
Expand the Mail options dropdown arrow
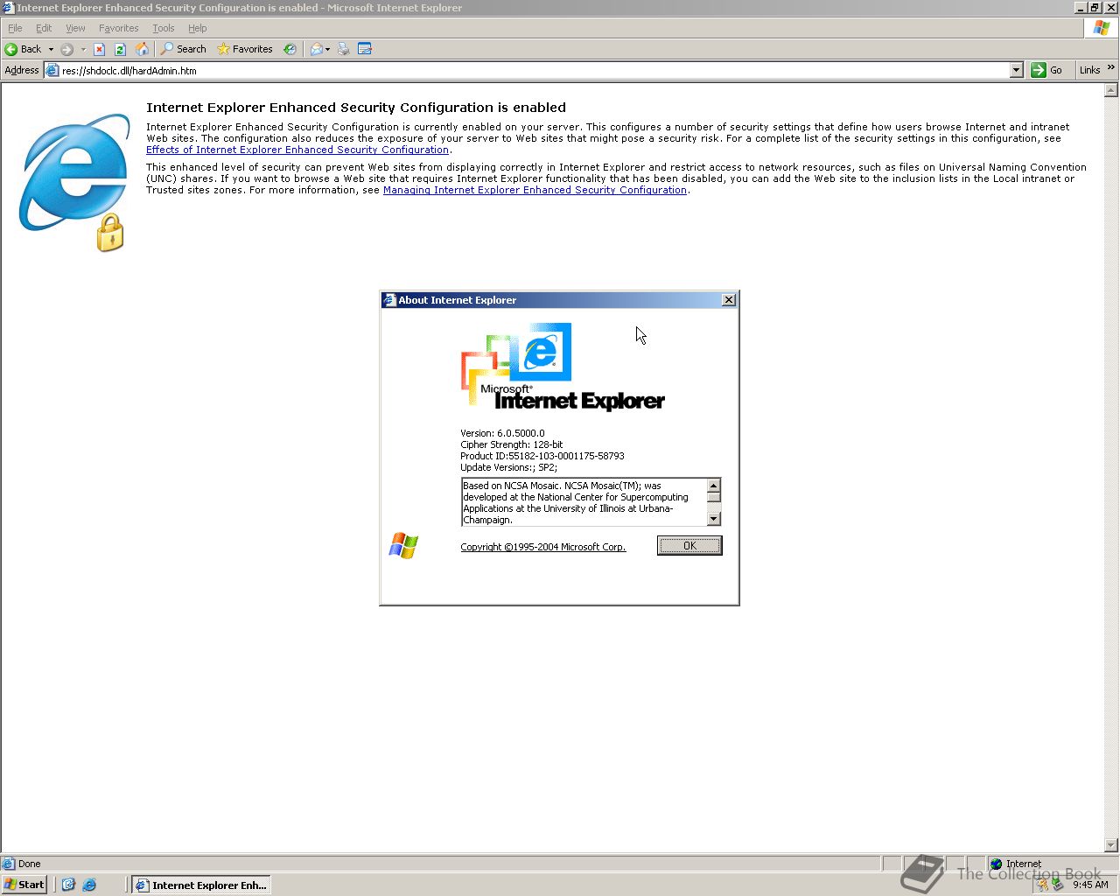tap(328, 49)
